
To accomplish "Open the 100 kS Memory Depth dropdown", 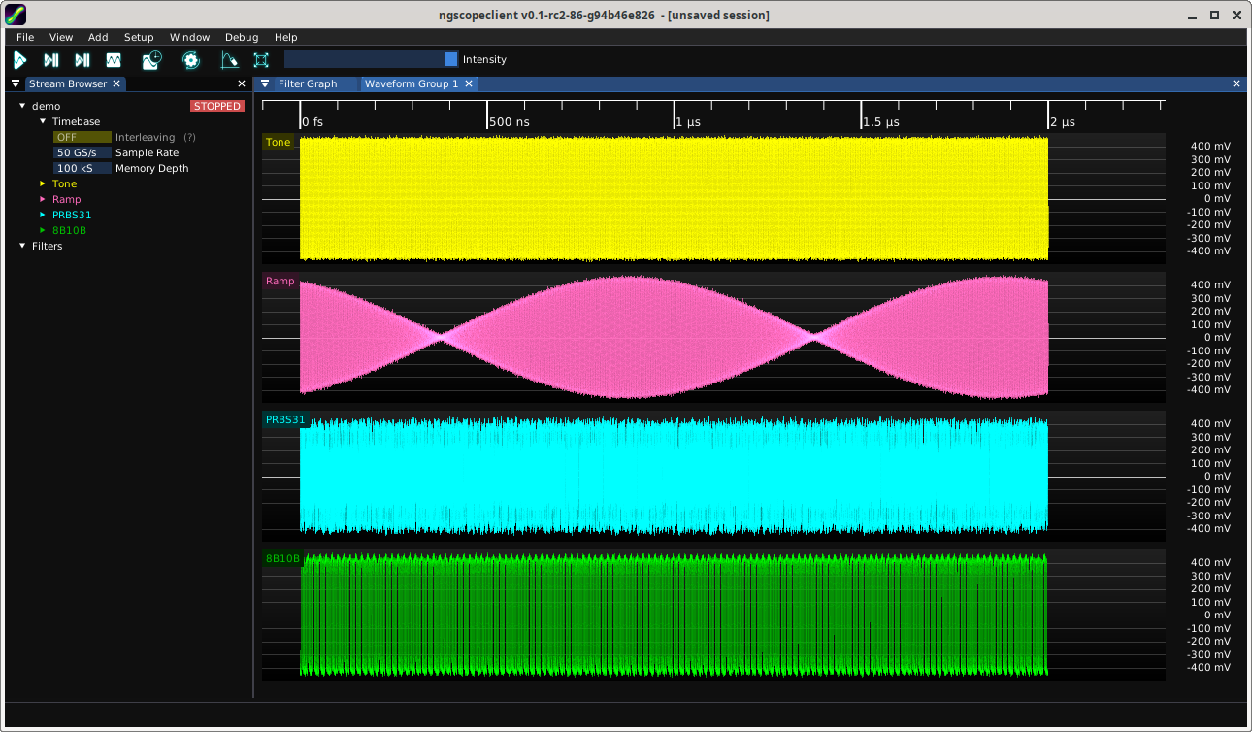I will pyautogui.click(x=82, y=169).
